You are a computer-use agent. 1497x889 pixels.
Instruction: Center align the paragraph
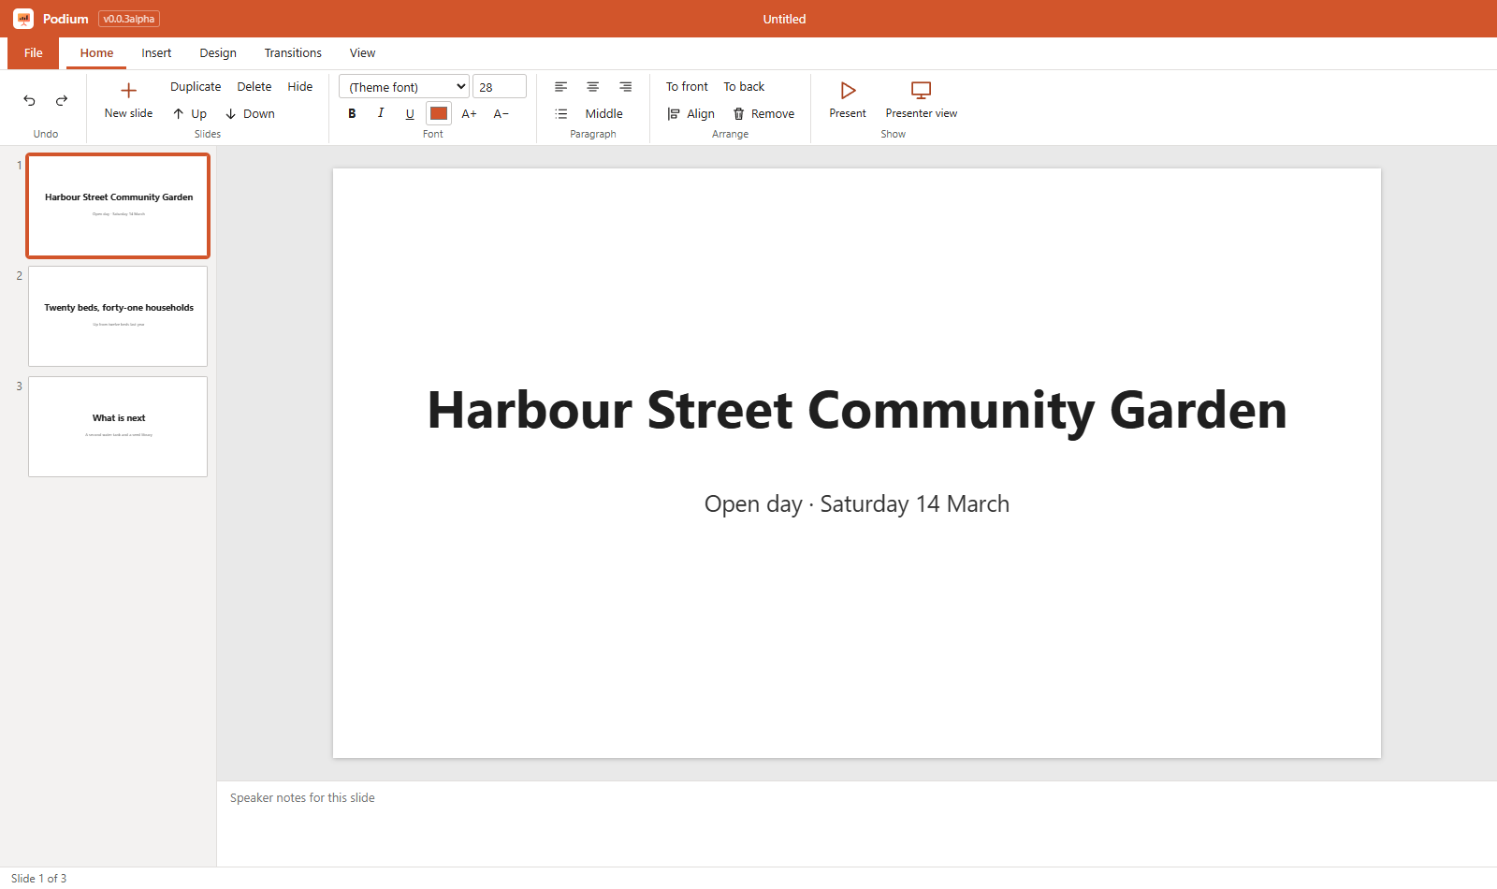[593, 87]
